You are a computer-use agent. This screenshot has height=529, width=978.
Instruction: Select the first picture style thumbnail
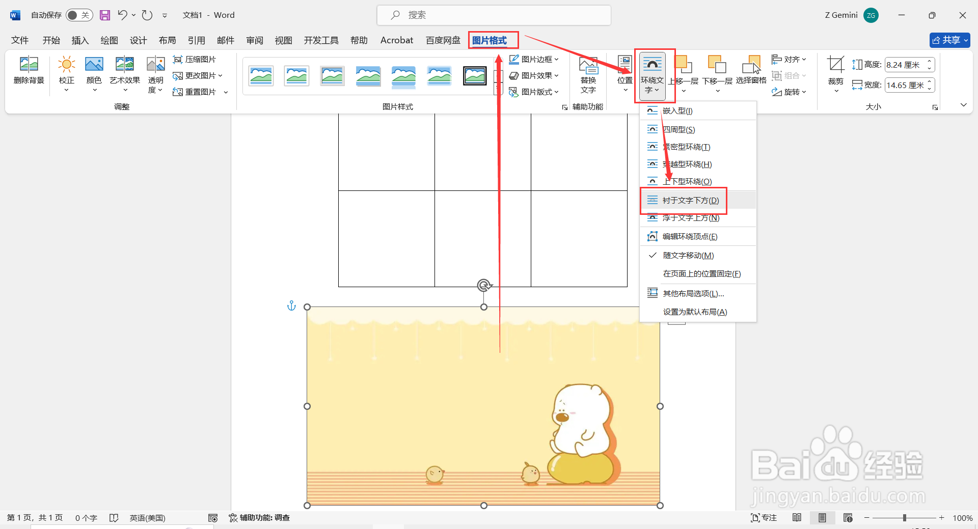pyautogui.click(x=261, y=76)
